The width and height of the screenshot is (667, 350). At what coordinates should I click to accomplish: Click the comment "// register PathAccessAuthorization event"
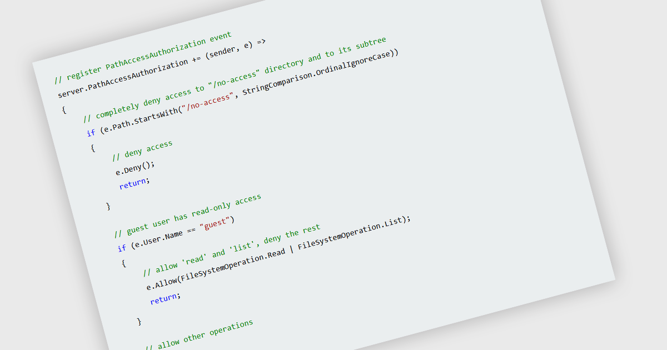click(143, 58)
